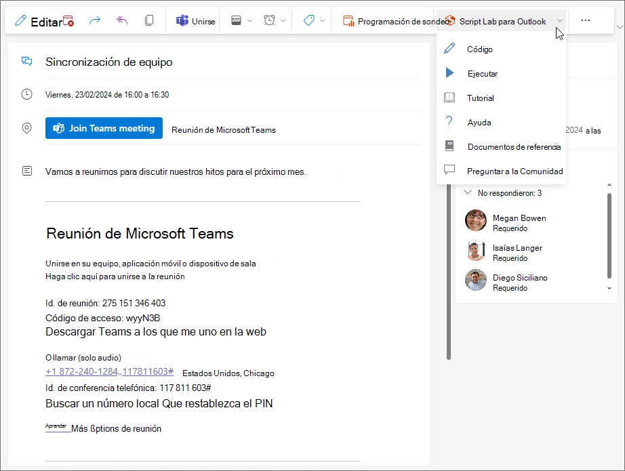Click Descargar Teams link text
The image size is (625, 471).
[88, 331]
